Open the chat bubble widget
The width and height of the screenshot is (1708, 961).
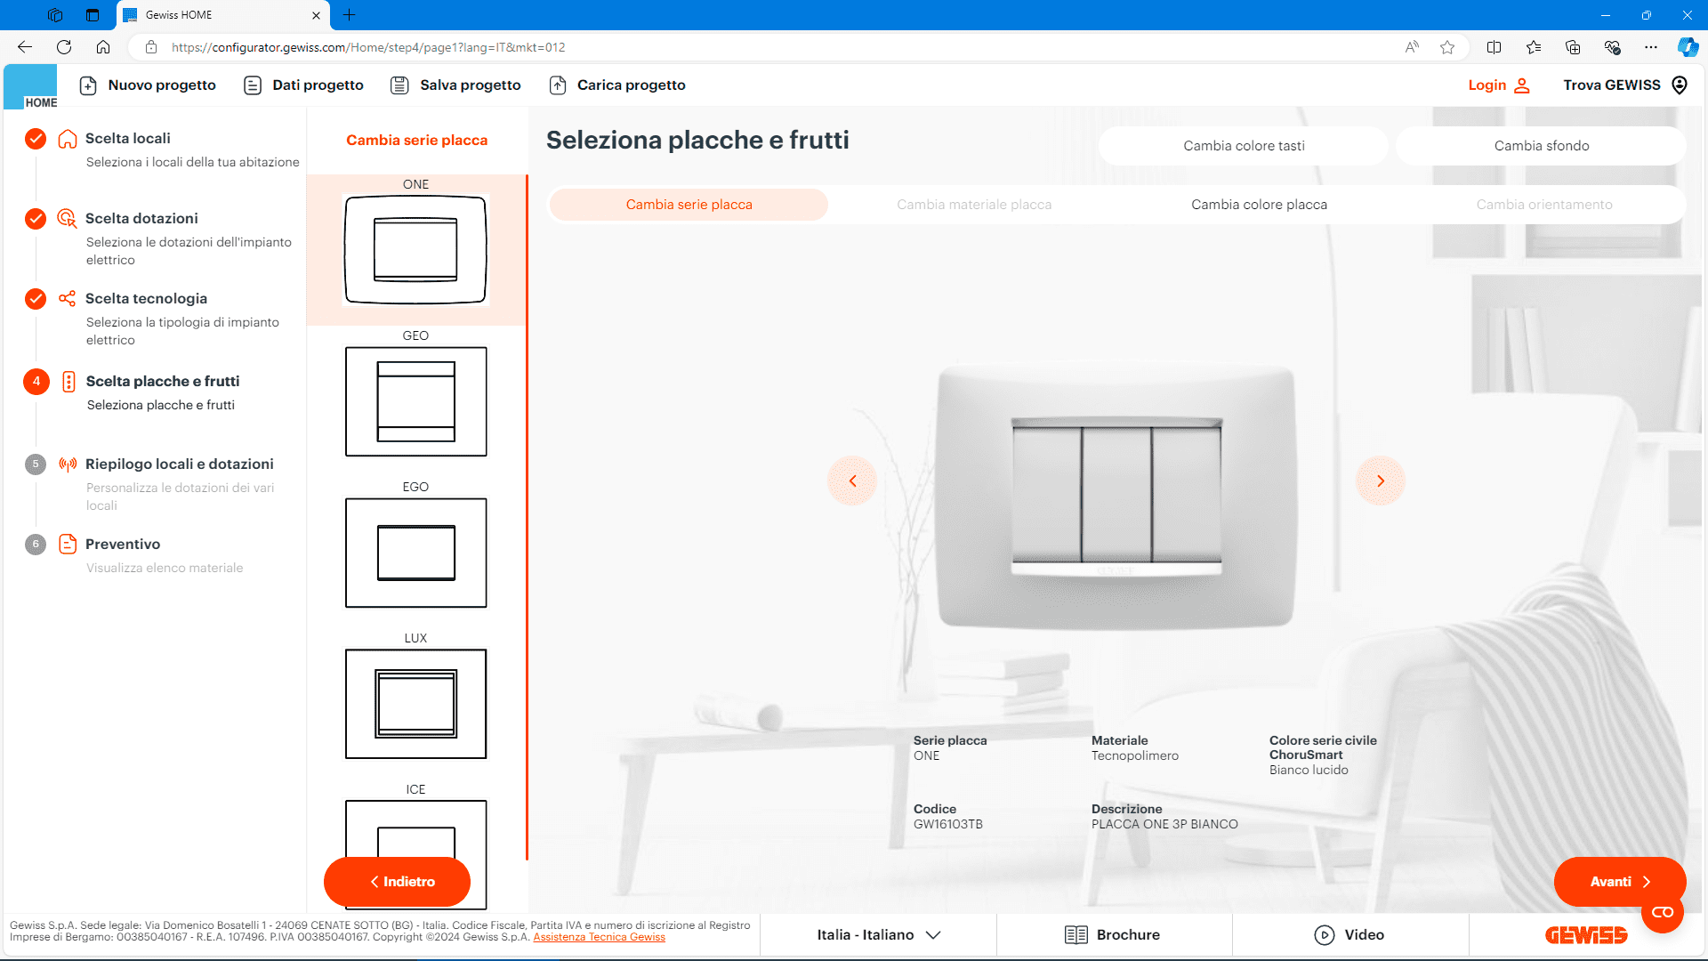pyautogui.click(x=1663, y=913)
